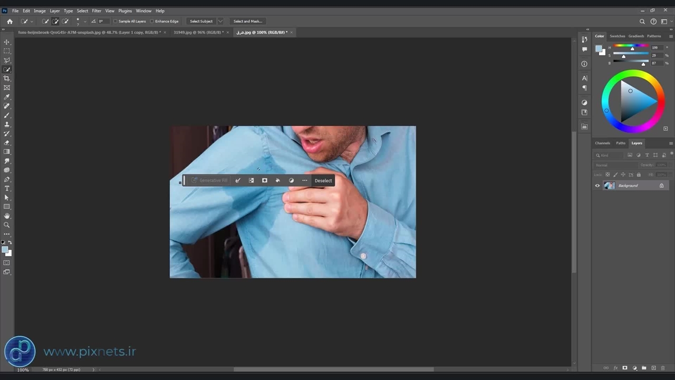Choose the Clone Stamp tool
This screenshot has height=380, width=675.
click(x=7, y=125)
